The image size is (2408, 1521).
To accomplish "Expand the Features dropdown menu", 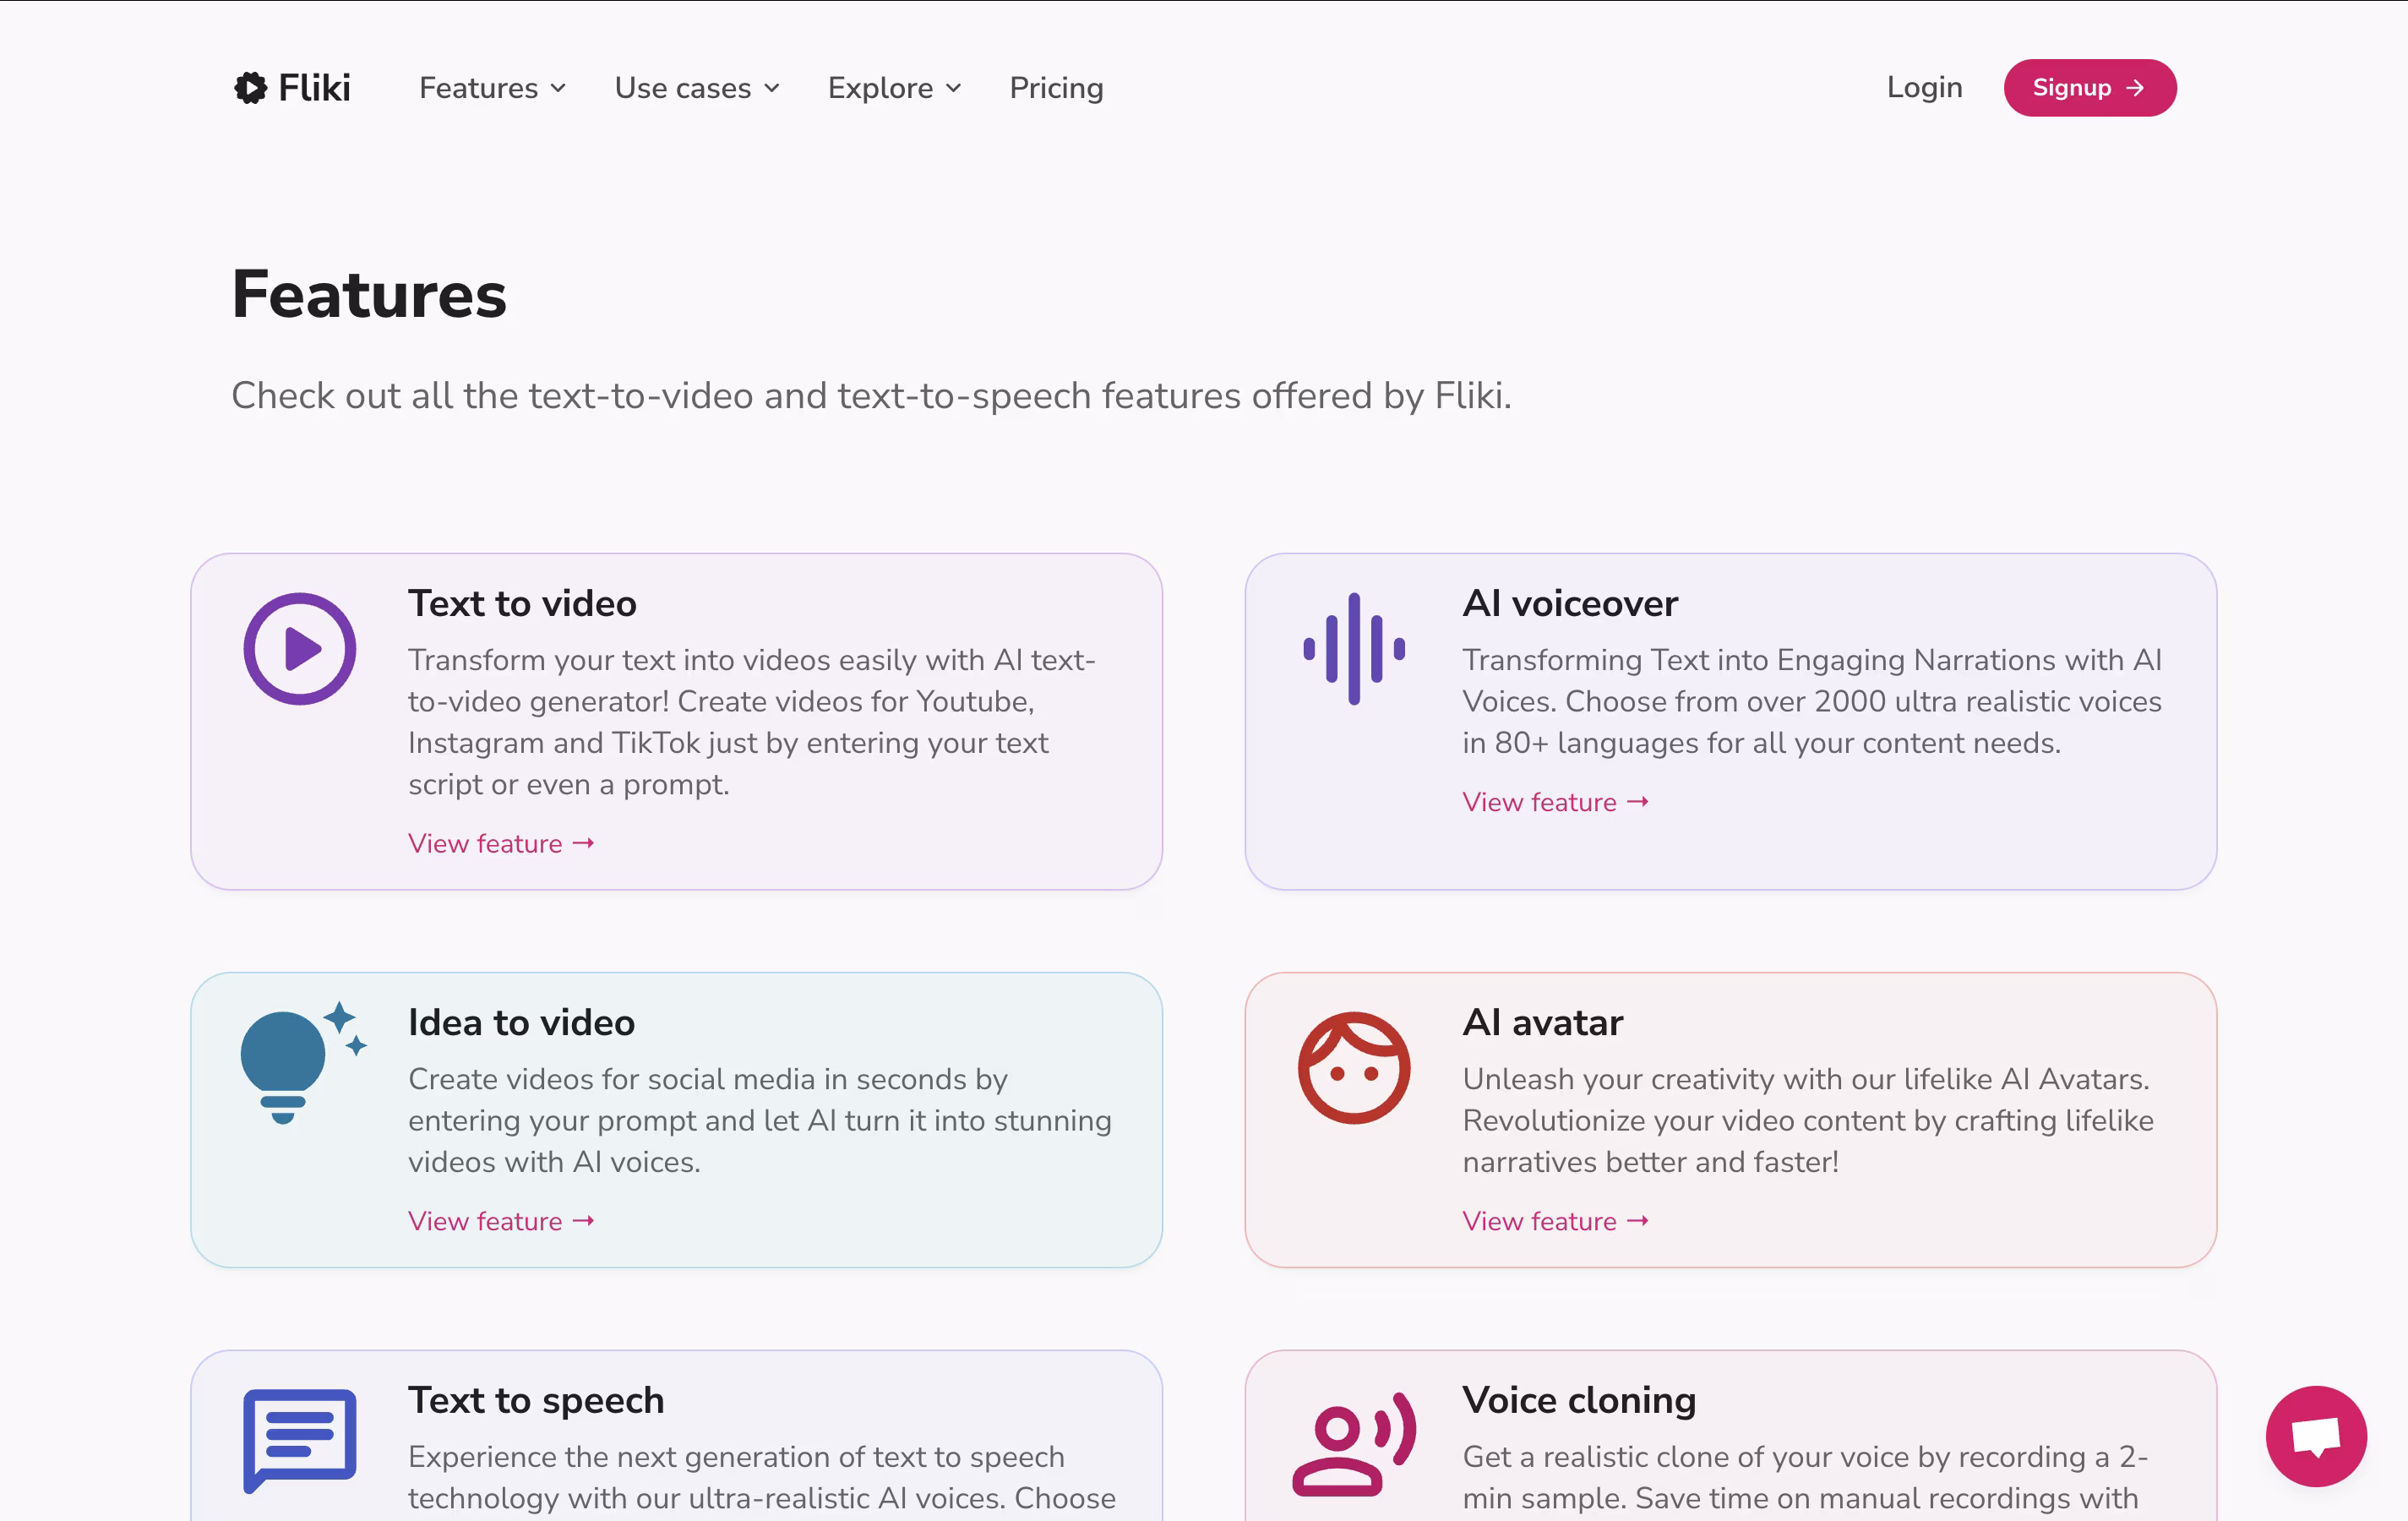I will (x=493, y=88).
